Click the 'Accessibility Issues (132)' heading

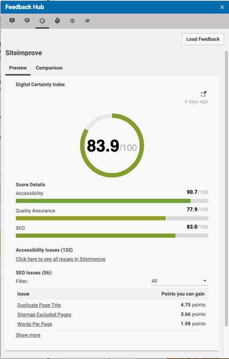pos(44,250)
